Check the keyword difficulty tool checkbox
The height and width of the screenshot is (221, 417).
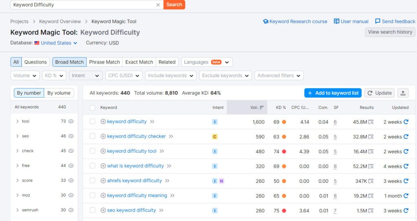pyautogui.click(x=92, y=151)
